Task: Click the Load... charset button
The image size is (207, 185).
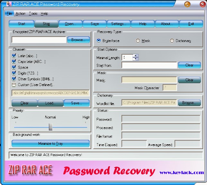Action: click(50, 103)
